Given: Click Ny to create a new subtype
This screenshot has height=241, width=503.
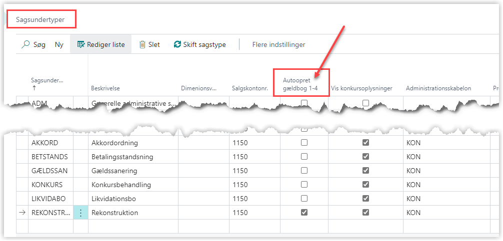Looking at the screenshot, I should (x=59, y=44).
